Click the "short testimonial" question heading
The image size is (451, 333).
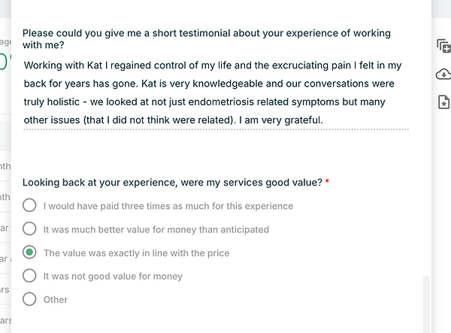[x=206, y=33]
